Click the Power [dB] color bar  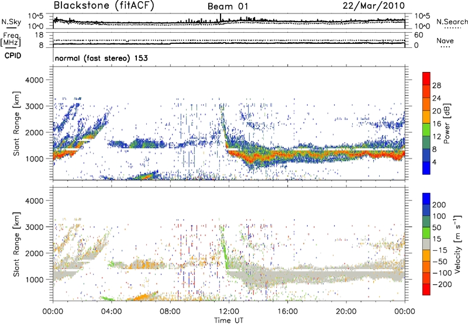[426, 123]
